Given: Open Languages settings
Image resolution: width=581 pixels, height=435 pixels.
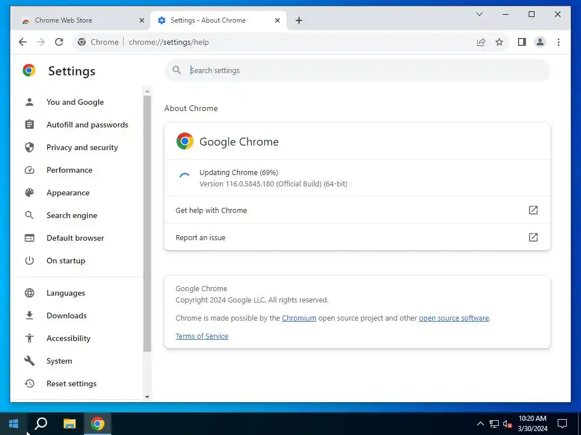Looking at the screenshot, I should click(66, 293).
